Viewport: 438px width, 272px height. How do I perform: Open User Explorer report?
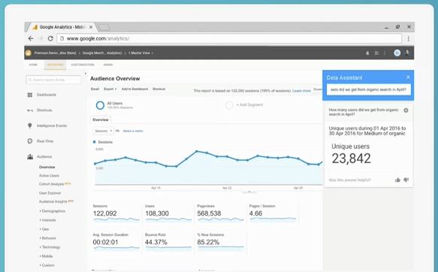50,193
